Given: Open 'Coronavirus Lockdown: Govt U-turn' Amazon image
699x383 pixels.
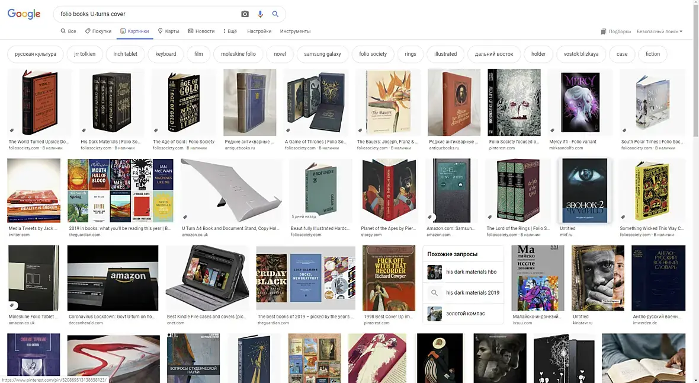Looking at the screenshot, I should tap(113, 277).
